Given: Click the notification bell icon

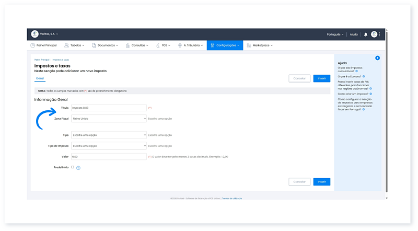Looking at the screenshot, I should coord(366,34).
